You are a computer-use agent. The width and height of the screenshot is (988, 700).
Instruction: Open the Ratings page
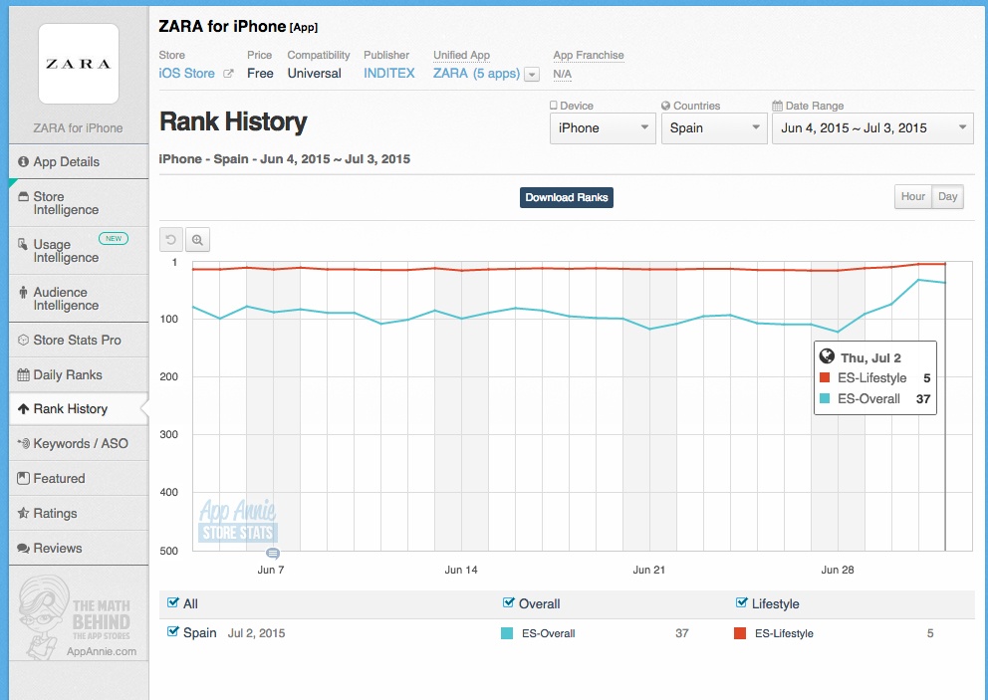click(x=79, y=513)
